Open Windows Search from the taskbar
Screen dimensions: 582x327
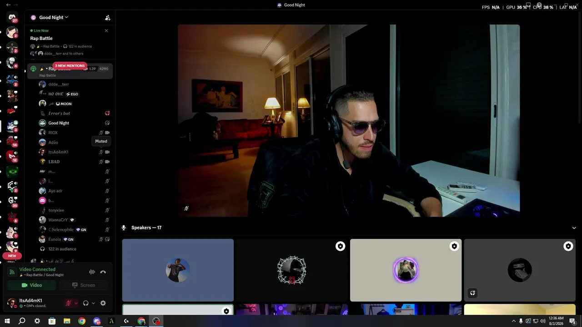[22, 321]
